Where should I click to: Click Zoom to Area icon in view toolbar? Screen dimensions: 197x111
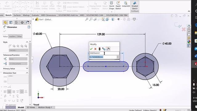pyautogui.click(x=91, y=19)
